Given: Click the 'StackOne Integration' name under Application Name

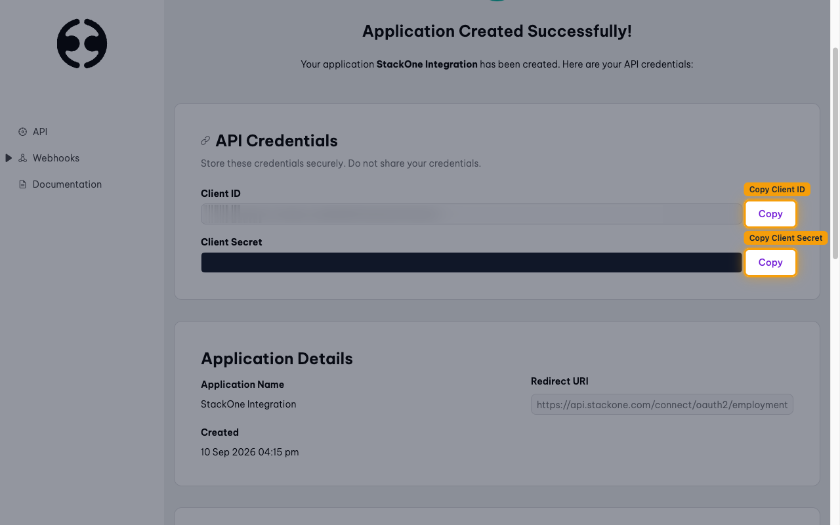Looking at the screenshot, I should (248, 404).
